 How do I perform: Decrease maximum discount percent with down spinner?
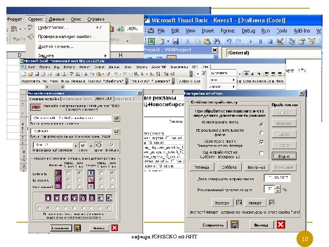pyautogui.click(x=278, y=191)
